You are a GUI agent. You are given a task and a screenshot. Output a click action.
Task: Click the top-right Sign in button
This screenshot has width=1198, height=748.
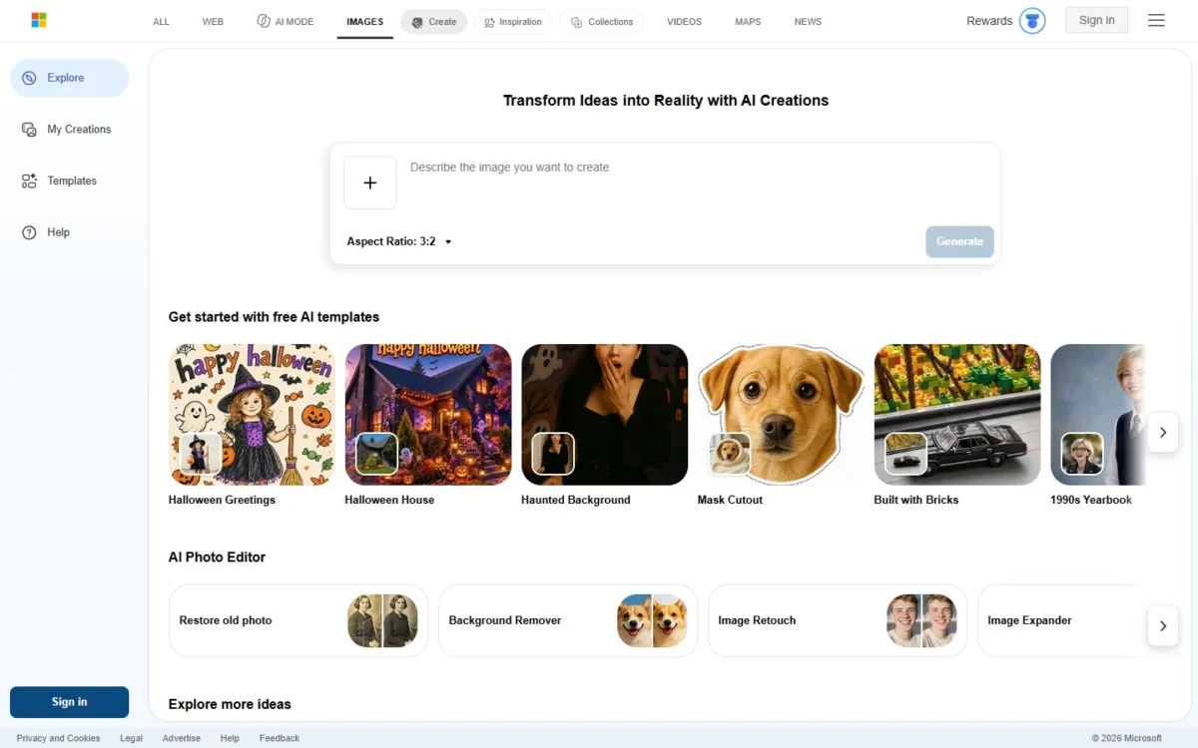click(1096, 20)
